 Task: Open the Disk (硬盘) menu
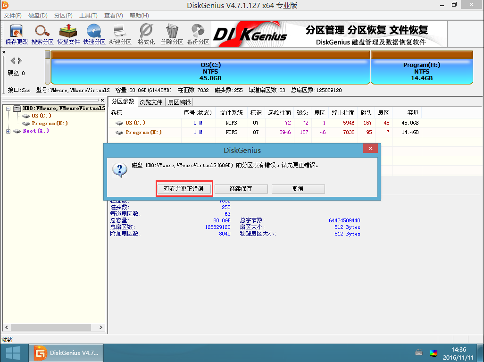[x=38, y=16]
